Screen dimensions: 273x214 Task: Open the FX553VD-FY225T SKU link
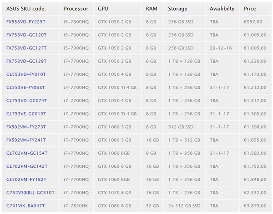[x=26, y=21]
